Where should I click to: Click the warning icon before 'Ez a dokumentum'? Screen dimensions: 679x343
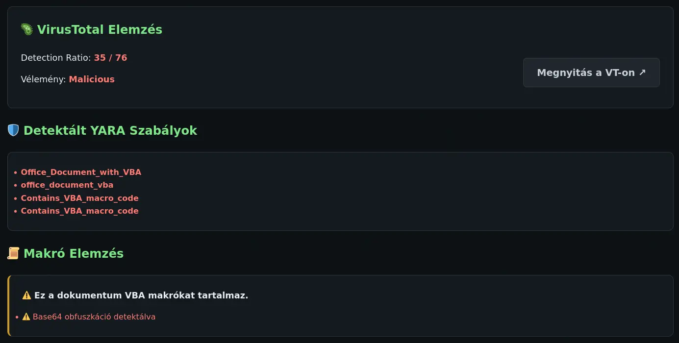26,295
